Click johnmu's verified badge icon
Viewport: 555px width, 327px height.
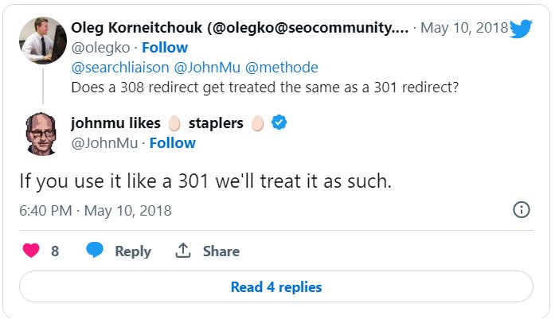(x=279, y=123)
